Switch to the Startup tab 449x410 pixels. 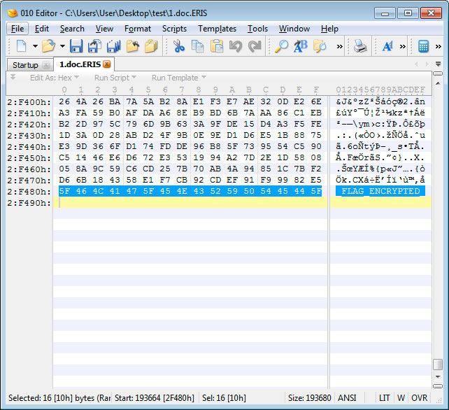[x=25, y=65]
